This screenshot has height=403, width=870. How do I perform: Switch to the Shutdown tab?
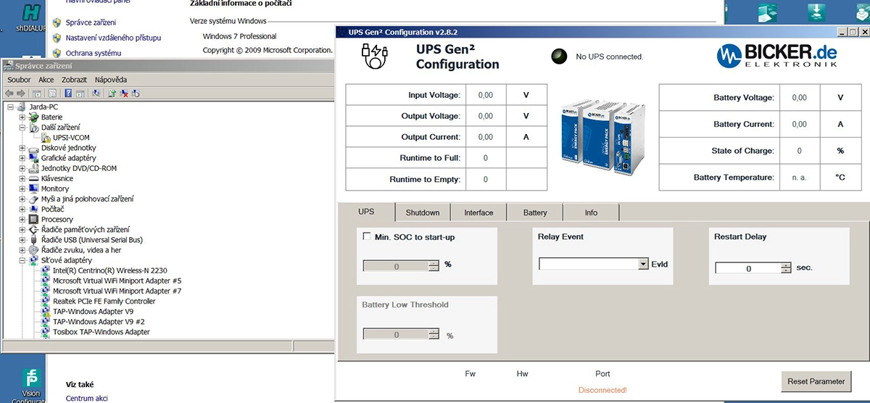click(423, 212)
